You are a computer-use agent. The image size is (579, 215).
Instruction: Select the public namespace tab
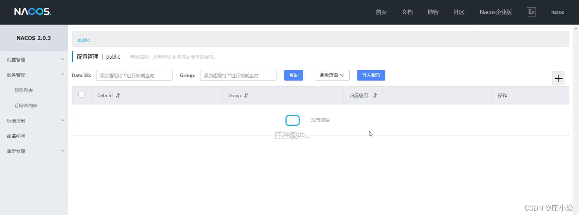click(84, 40)
